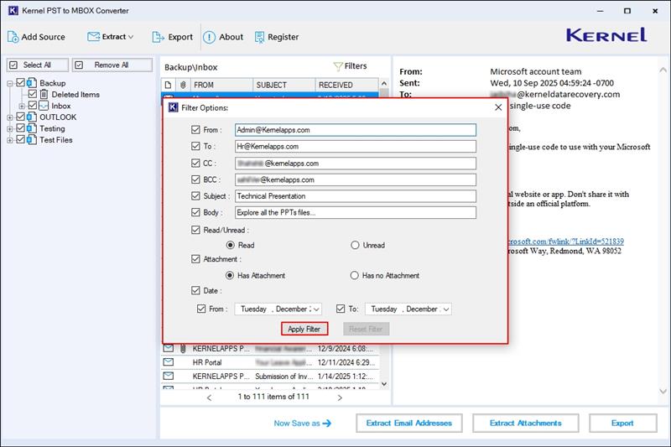
Task: Click the Select All button
Action: click(x=37, y=65)
